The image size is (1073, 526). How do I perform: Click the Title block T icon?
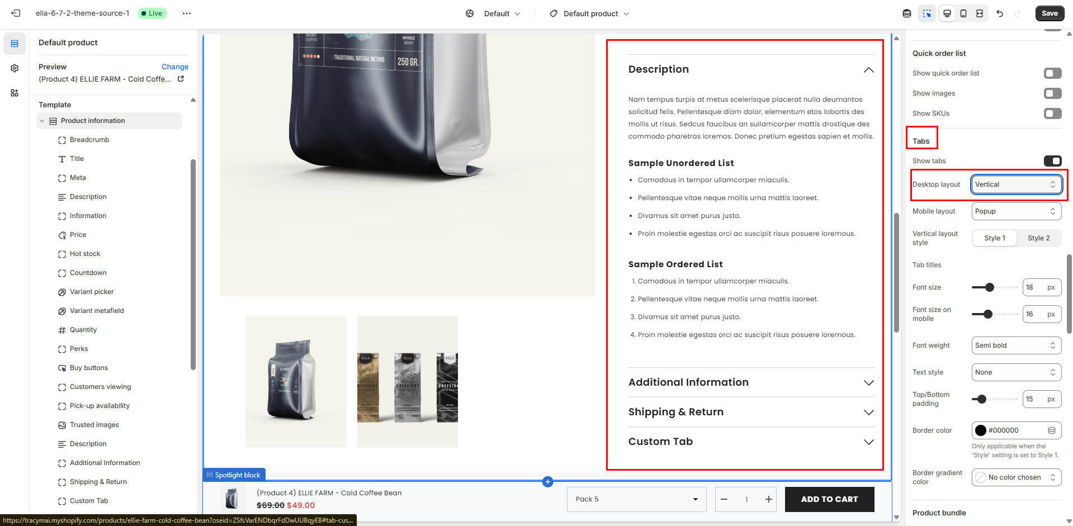pos(62,159)
